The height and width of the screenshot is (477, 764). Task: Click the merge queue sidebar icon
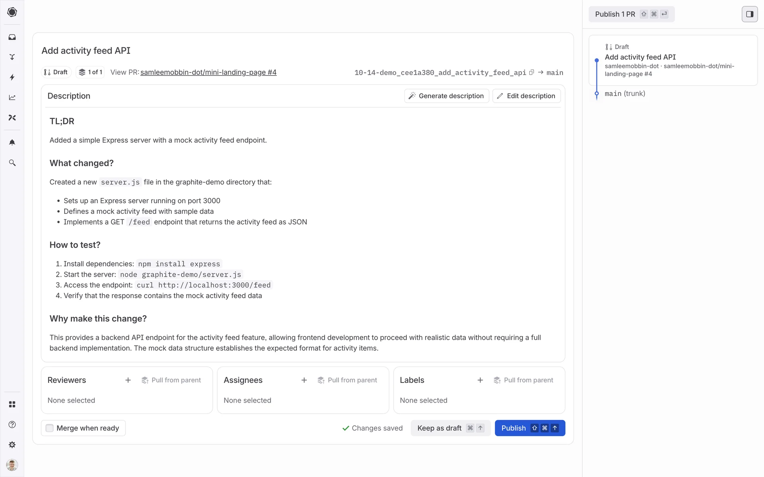pos(12,57)
